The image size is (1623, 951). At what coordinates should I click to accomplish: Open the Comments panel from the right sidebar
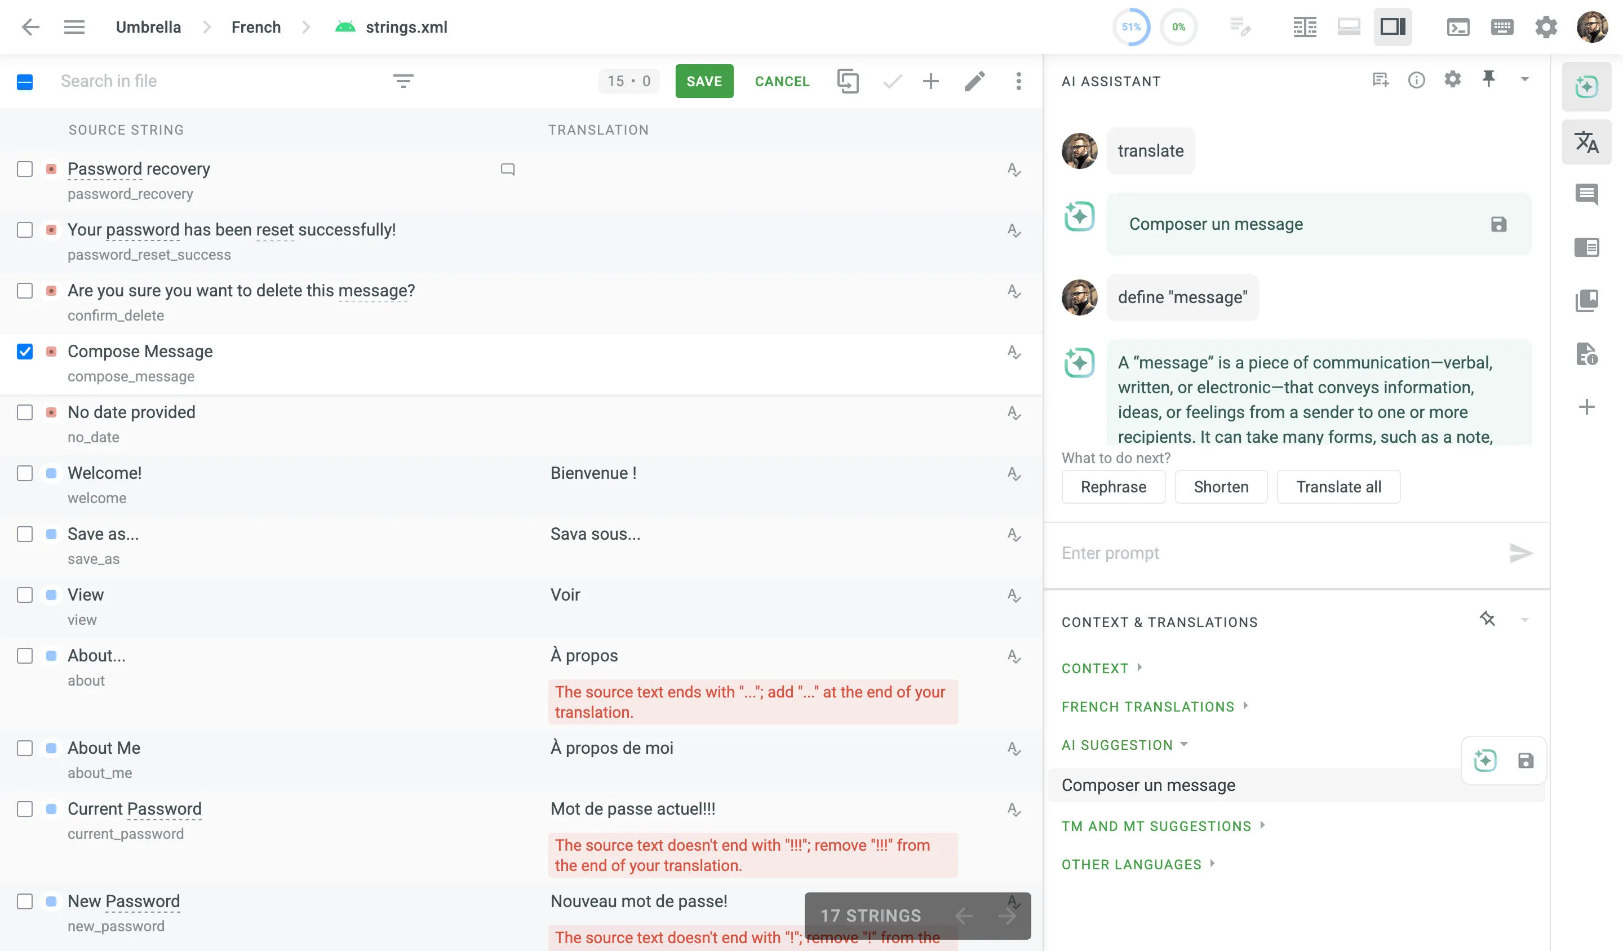pos(1587,194)
